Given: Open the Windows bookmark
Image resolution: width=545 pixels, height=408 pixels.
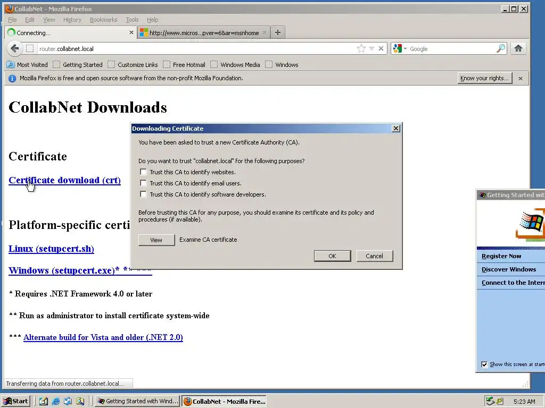Looking at the screenshot, I should click(x=282, y=64).
